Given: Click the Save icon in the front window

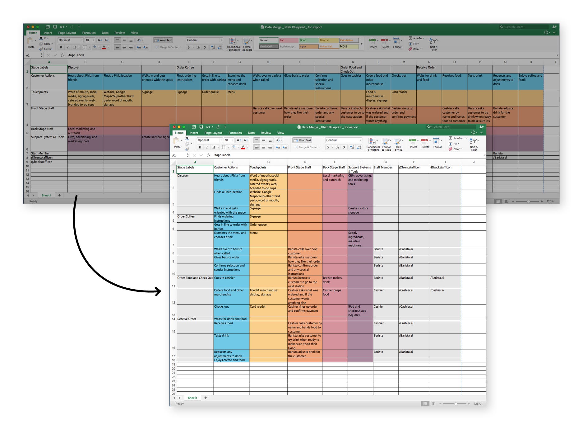Looking at the screenshot, I should [201, 127].
